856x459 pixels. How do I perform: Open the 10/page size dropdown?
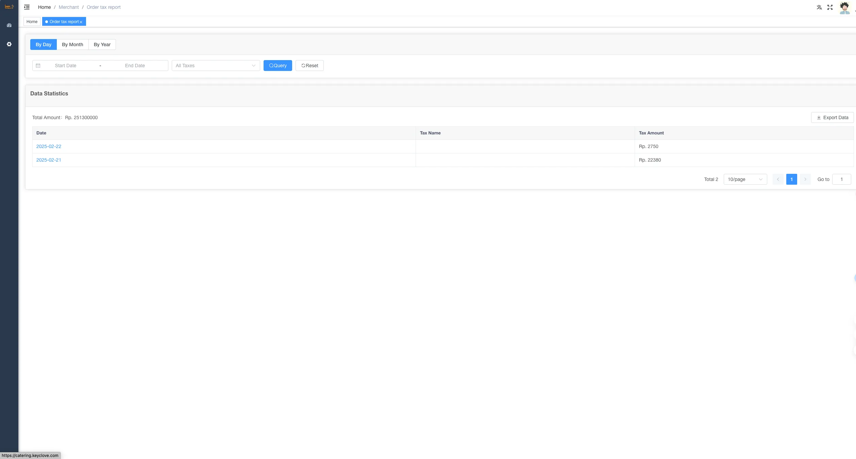click(745, 179)
